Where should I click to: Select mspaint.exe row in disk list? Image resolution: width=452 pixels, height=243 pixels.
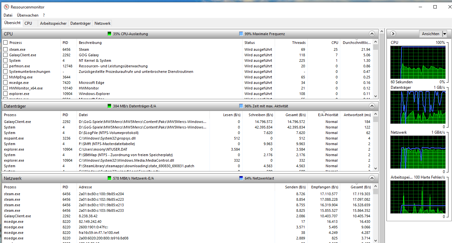[x=188, y=138]
